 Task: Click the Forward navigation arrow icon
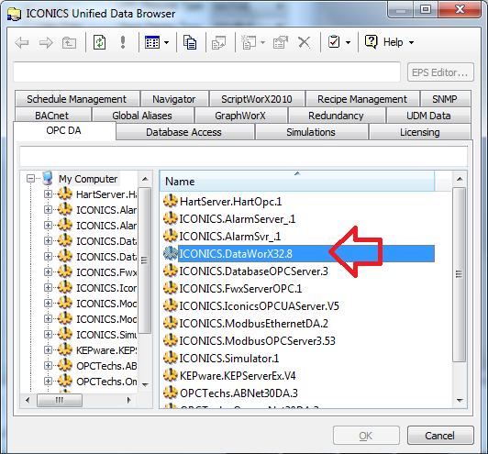coord(46,42)
